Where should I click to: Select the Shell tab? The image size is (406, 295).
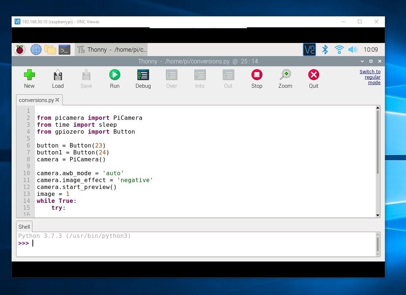[x=24, y=227]
